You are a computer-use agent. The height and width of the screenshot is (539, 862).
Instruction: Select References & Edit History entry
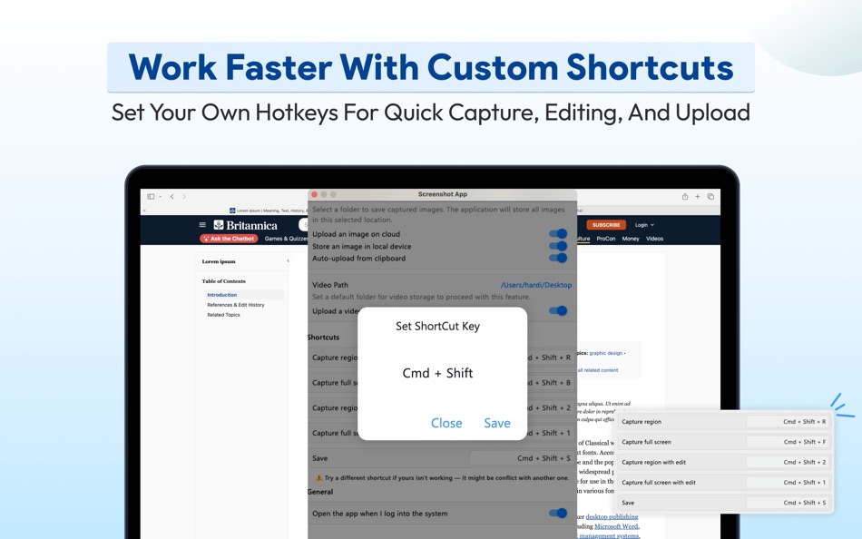236,305
